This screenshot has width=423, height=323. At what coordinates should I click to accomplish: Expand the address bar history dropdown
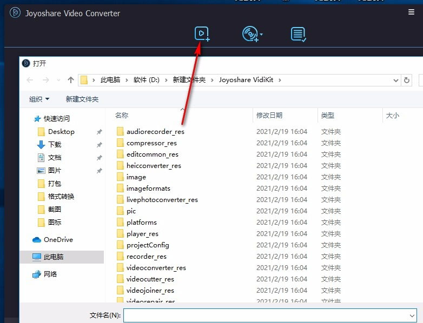pyautogui.click(x=395, y=80)
